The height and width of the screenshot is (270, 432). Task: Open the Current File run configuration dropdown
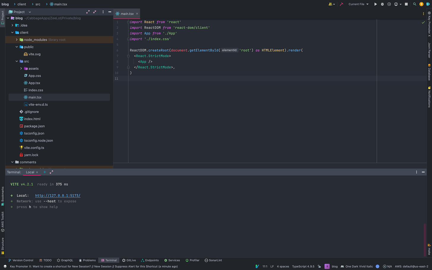[358, 4]
